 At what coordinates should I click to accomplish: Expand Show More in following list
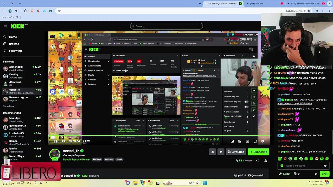9,106
